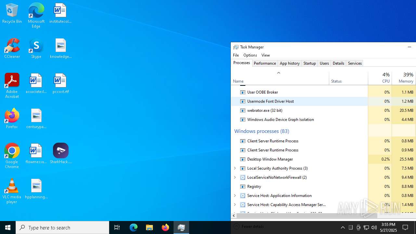
Task: Select Desktop Window Manager process
Action: point(323,159)
